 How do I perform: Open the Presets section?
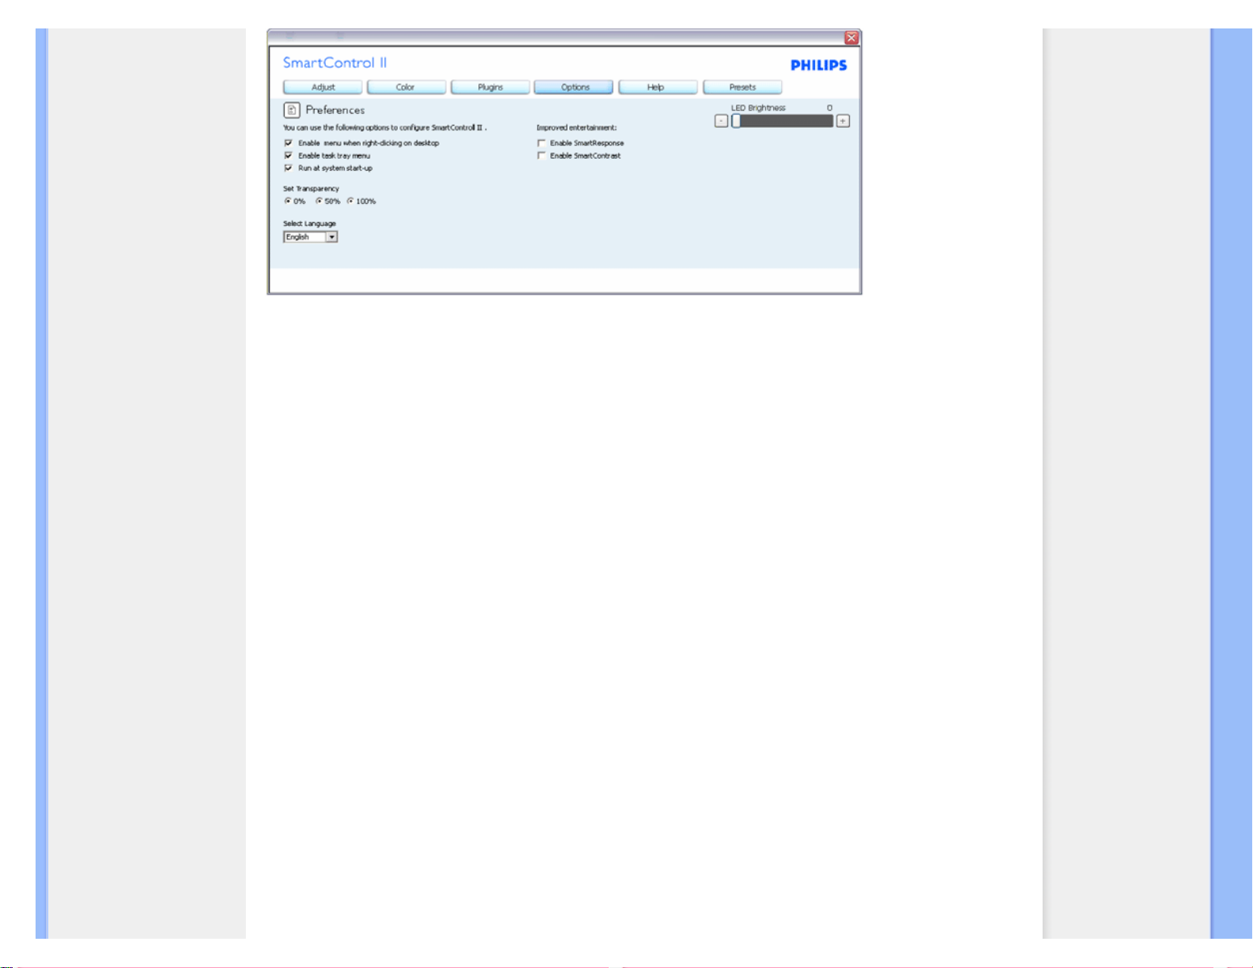click(742, 87)
